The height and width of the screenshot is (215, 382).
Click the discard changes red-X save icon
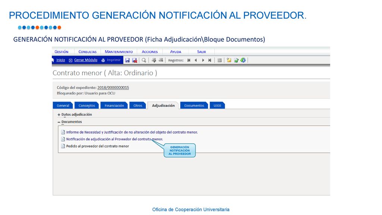pos(134,60)
